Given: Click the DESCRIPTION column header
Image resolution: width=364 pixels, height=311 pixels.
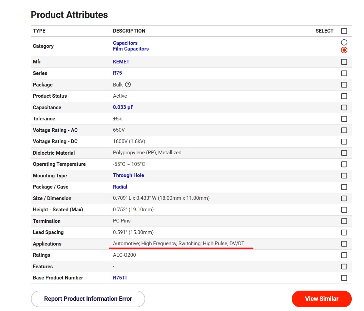Looking at the screenshot, I should 129,31.
